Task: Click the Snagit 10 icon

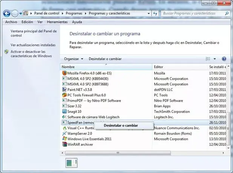Action: click(x=64, y=111)
